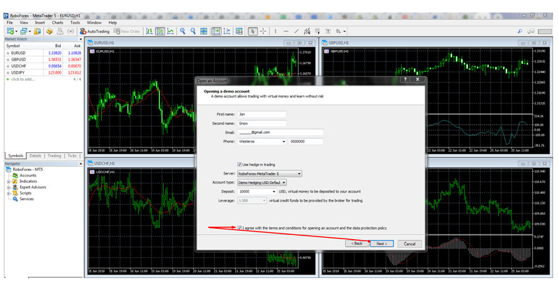Viewport: 558px width, 292px height.
Task: Open the Charts menu
Action: 57,23
